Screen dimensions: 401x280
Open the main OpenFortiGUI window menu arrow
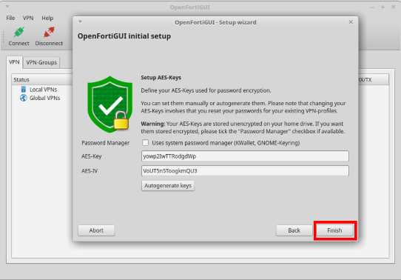[7, 7]
